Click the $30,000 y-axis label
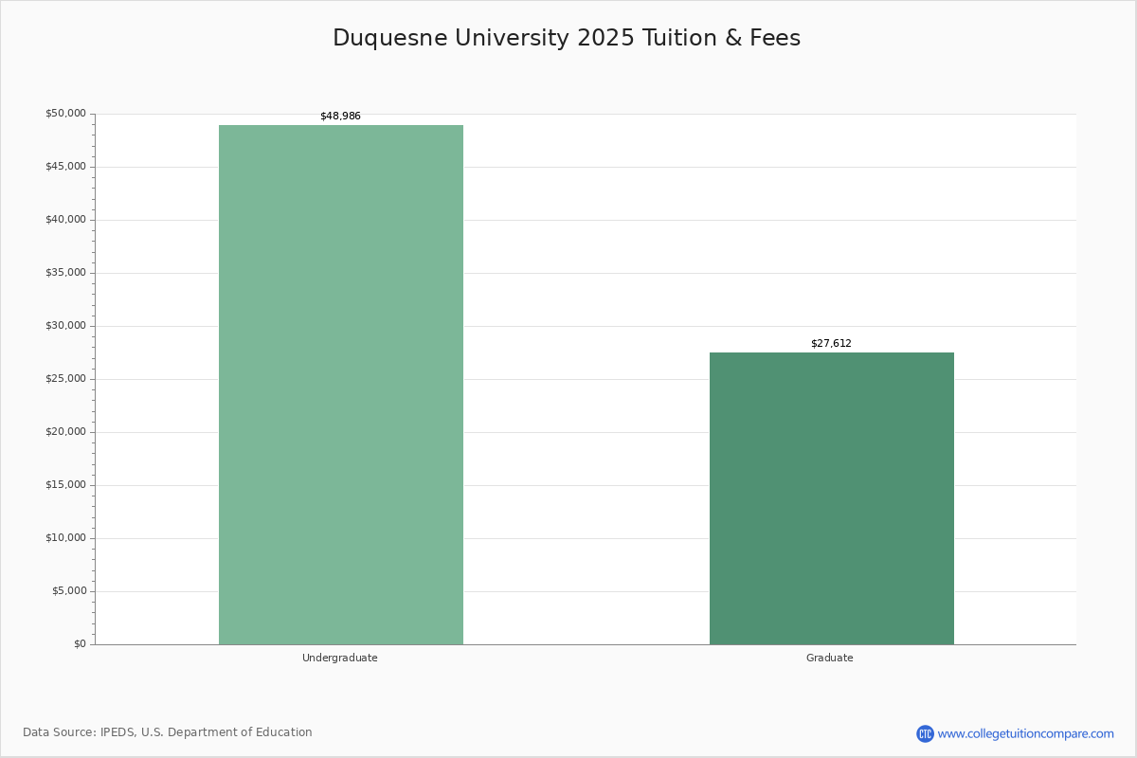The height and width of the screenshot is (758, 1137). 65,326
